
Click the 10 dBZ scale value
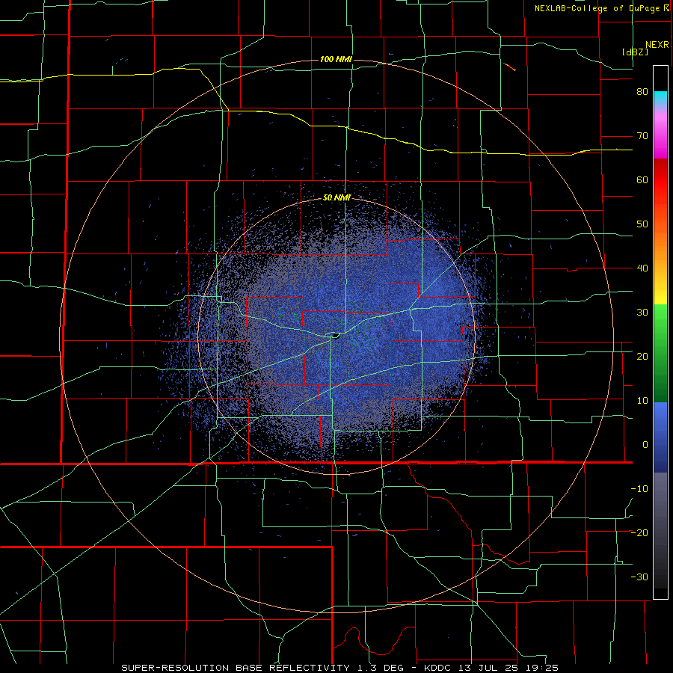point(642,401)
